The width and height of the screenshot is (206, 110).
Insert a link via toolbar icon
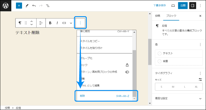click(64, 23)
